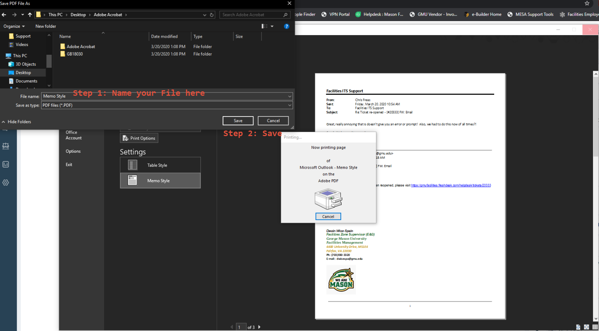The height and width of the screenshot is (331, 599).
Task: Open Options in Outlook backstage menu
Action: (x=73, y=151)
